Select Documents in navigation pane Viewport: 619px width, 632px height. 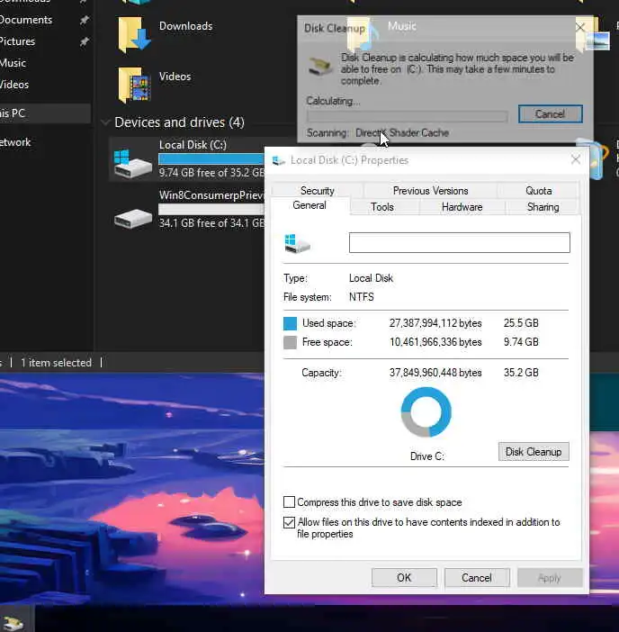(x=26, y=20)
